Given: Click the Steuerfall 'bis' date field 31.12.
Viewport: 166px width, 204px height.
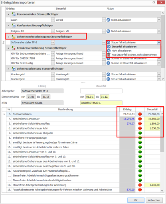Looking at the screenshot, I should tap(105, 97).
